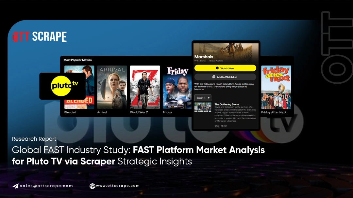Click the yellow Pluto TV logo
Image resolution: width=353 pixels, height=198 pixels.
coord(63,86)
